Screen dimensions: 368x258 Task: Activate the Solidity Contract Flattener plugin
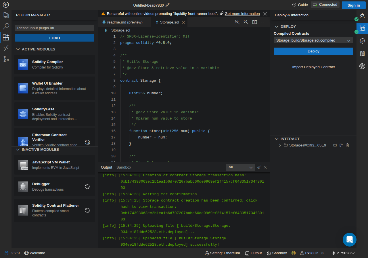click(87, 210)
